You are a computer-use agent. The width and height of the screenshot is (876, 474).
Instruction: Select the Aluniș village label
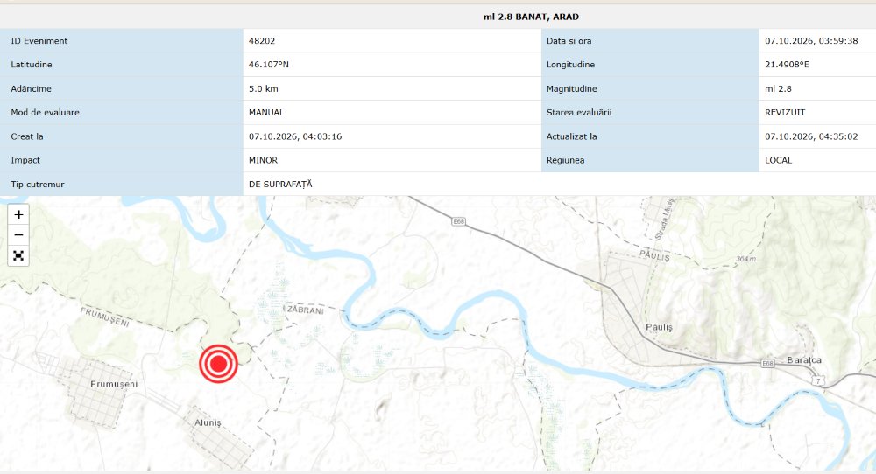[x=208, y=422]
